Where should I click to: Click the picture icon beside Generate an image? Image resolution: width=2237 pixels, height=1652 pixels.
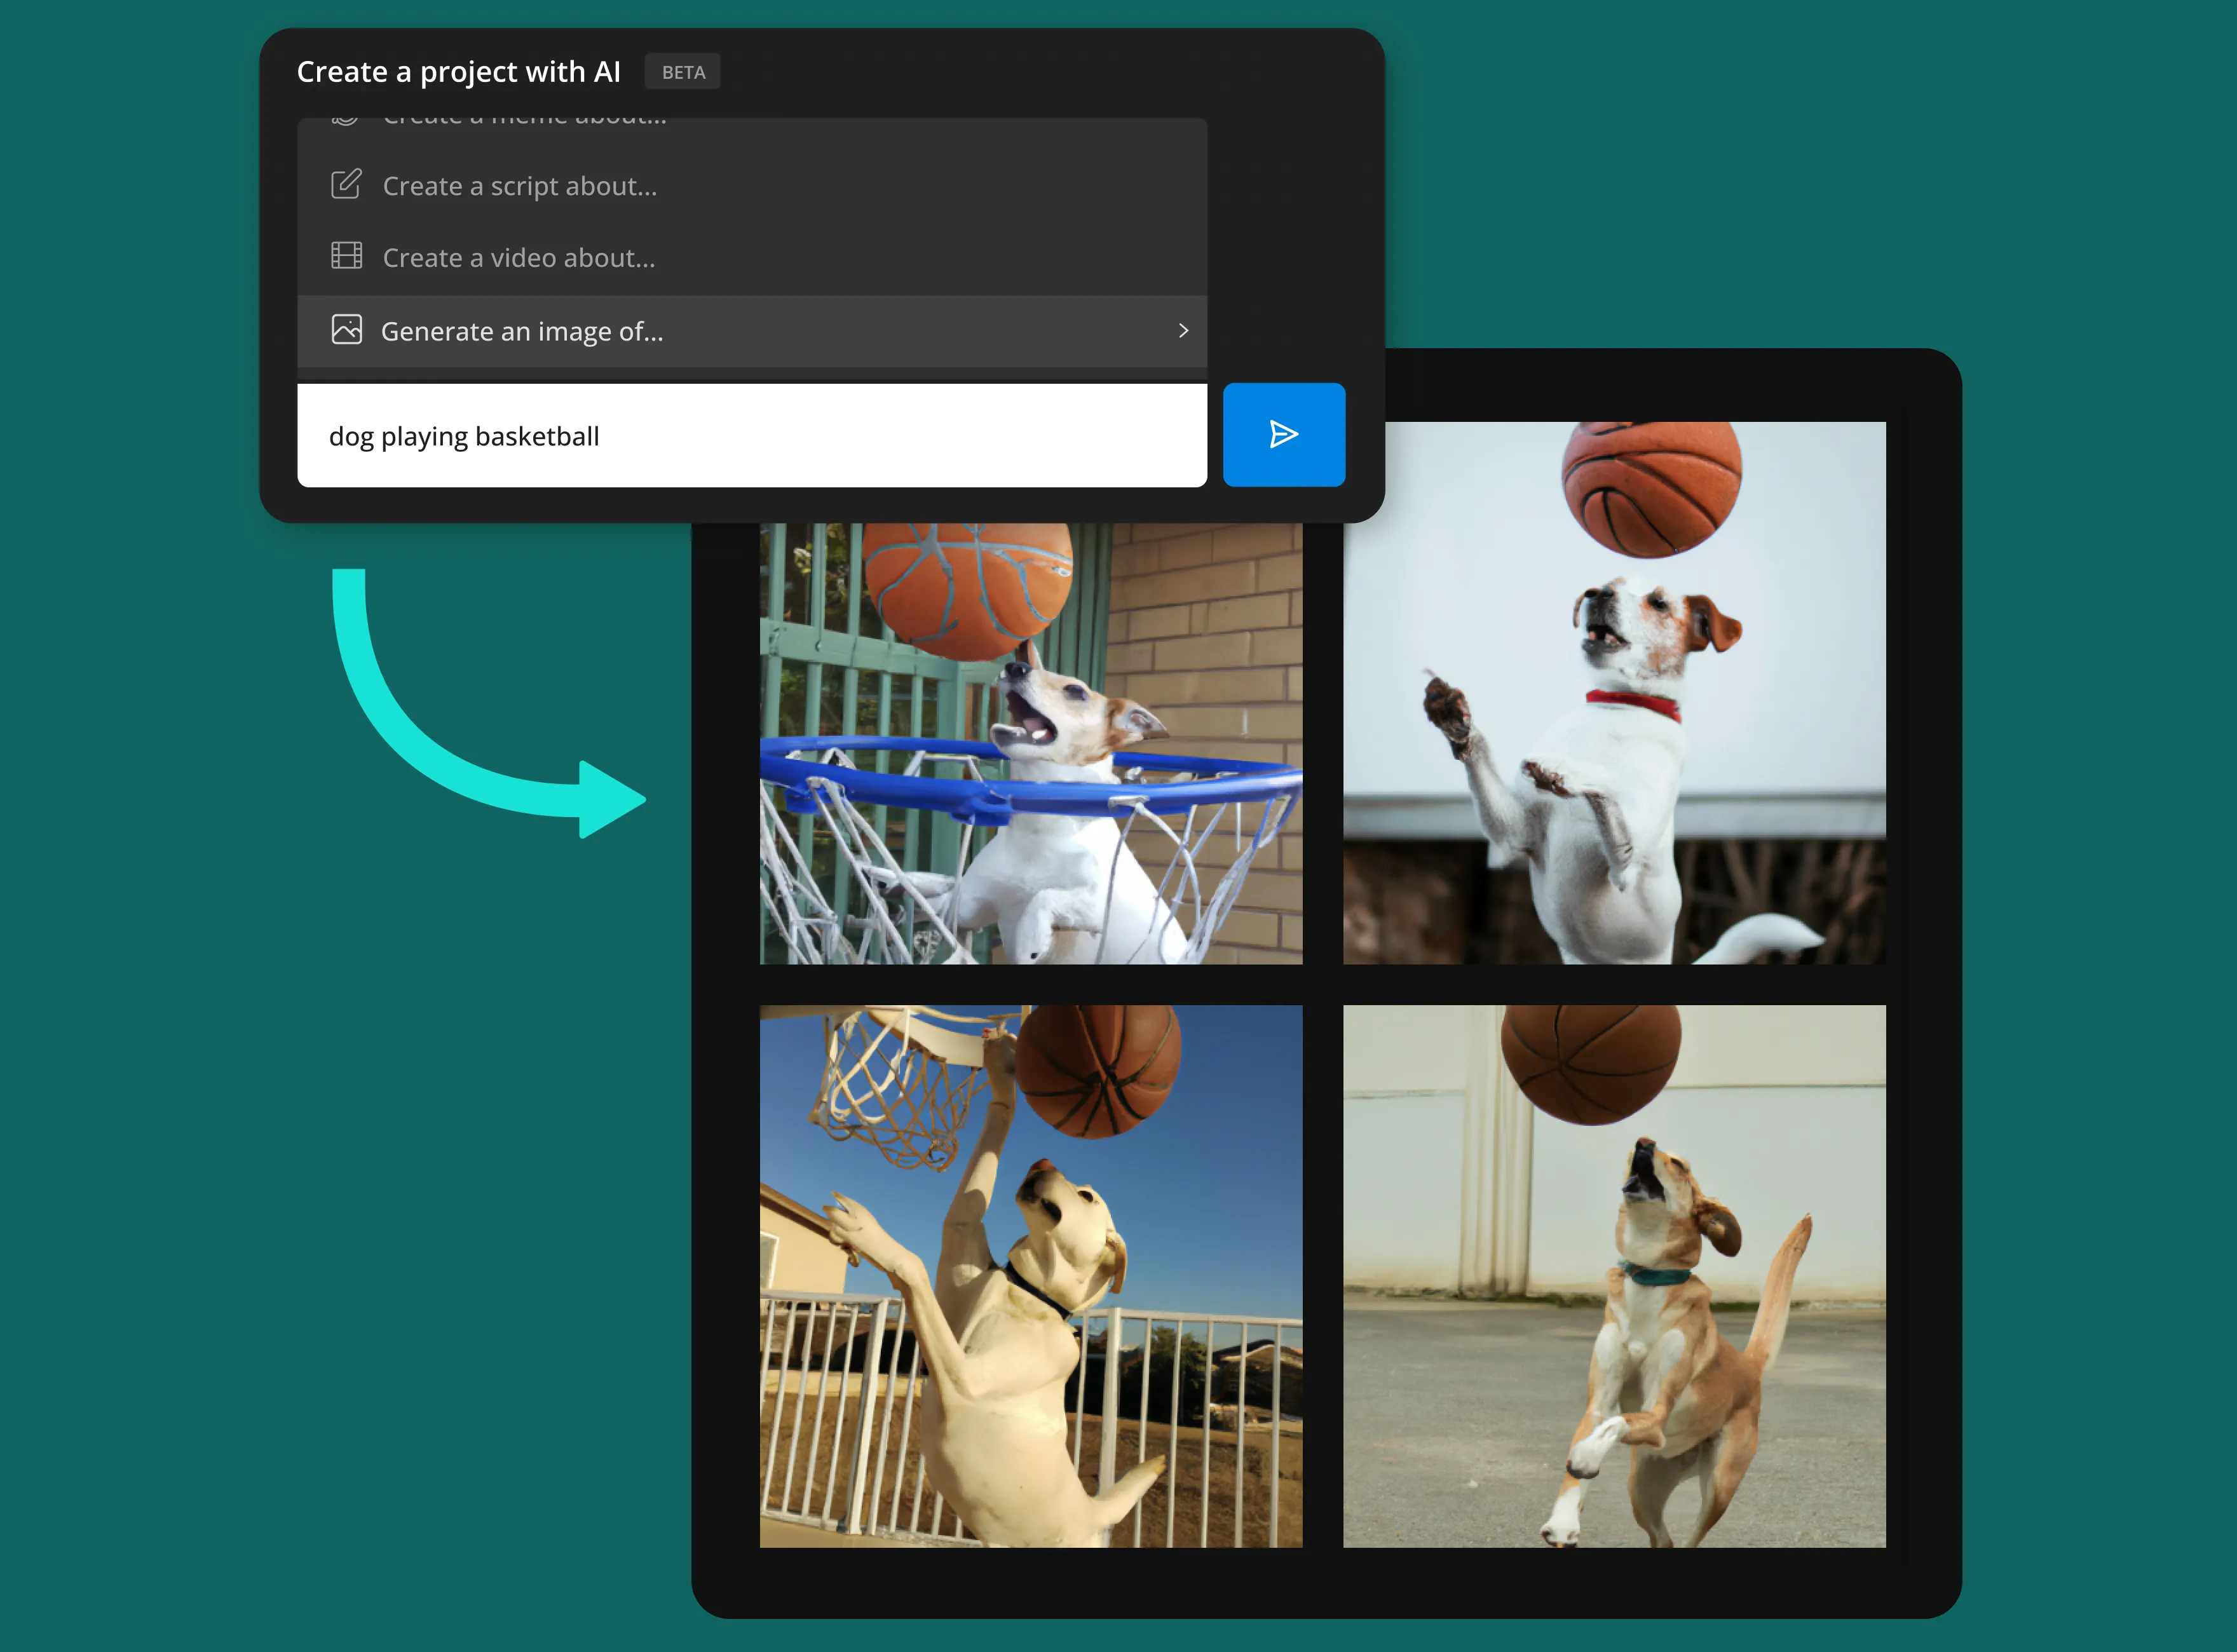346,330
